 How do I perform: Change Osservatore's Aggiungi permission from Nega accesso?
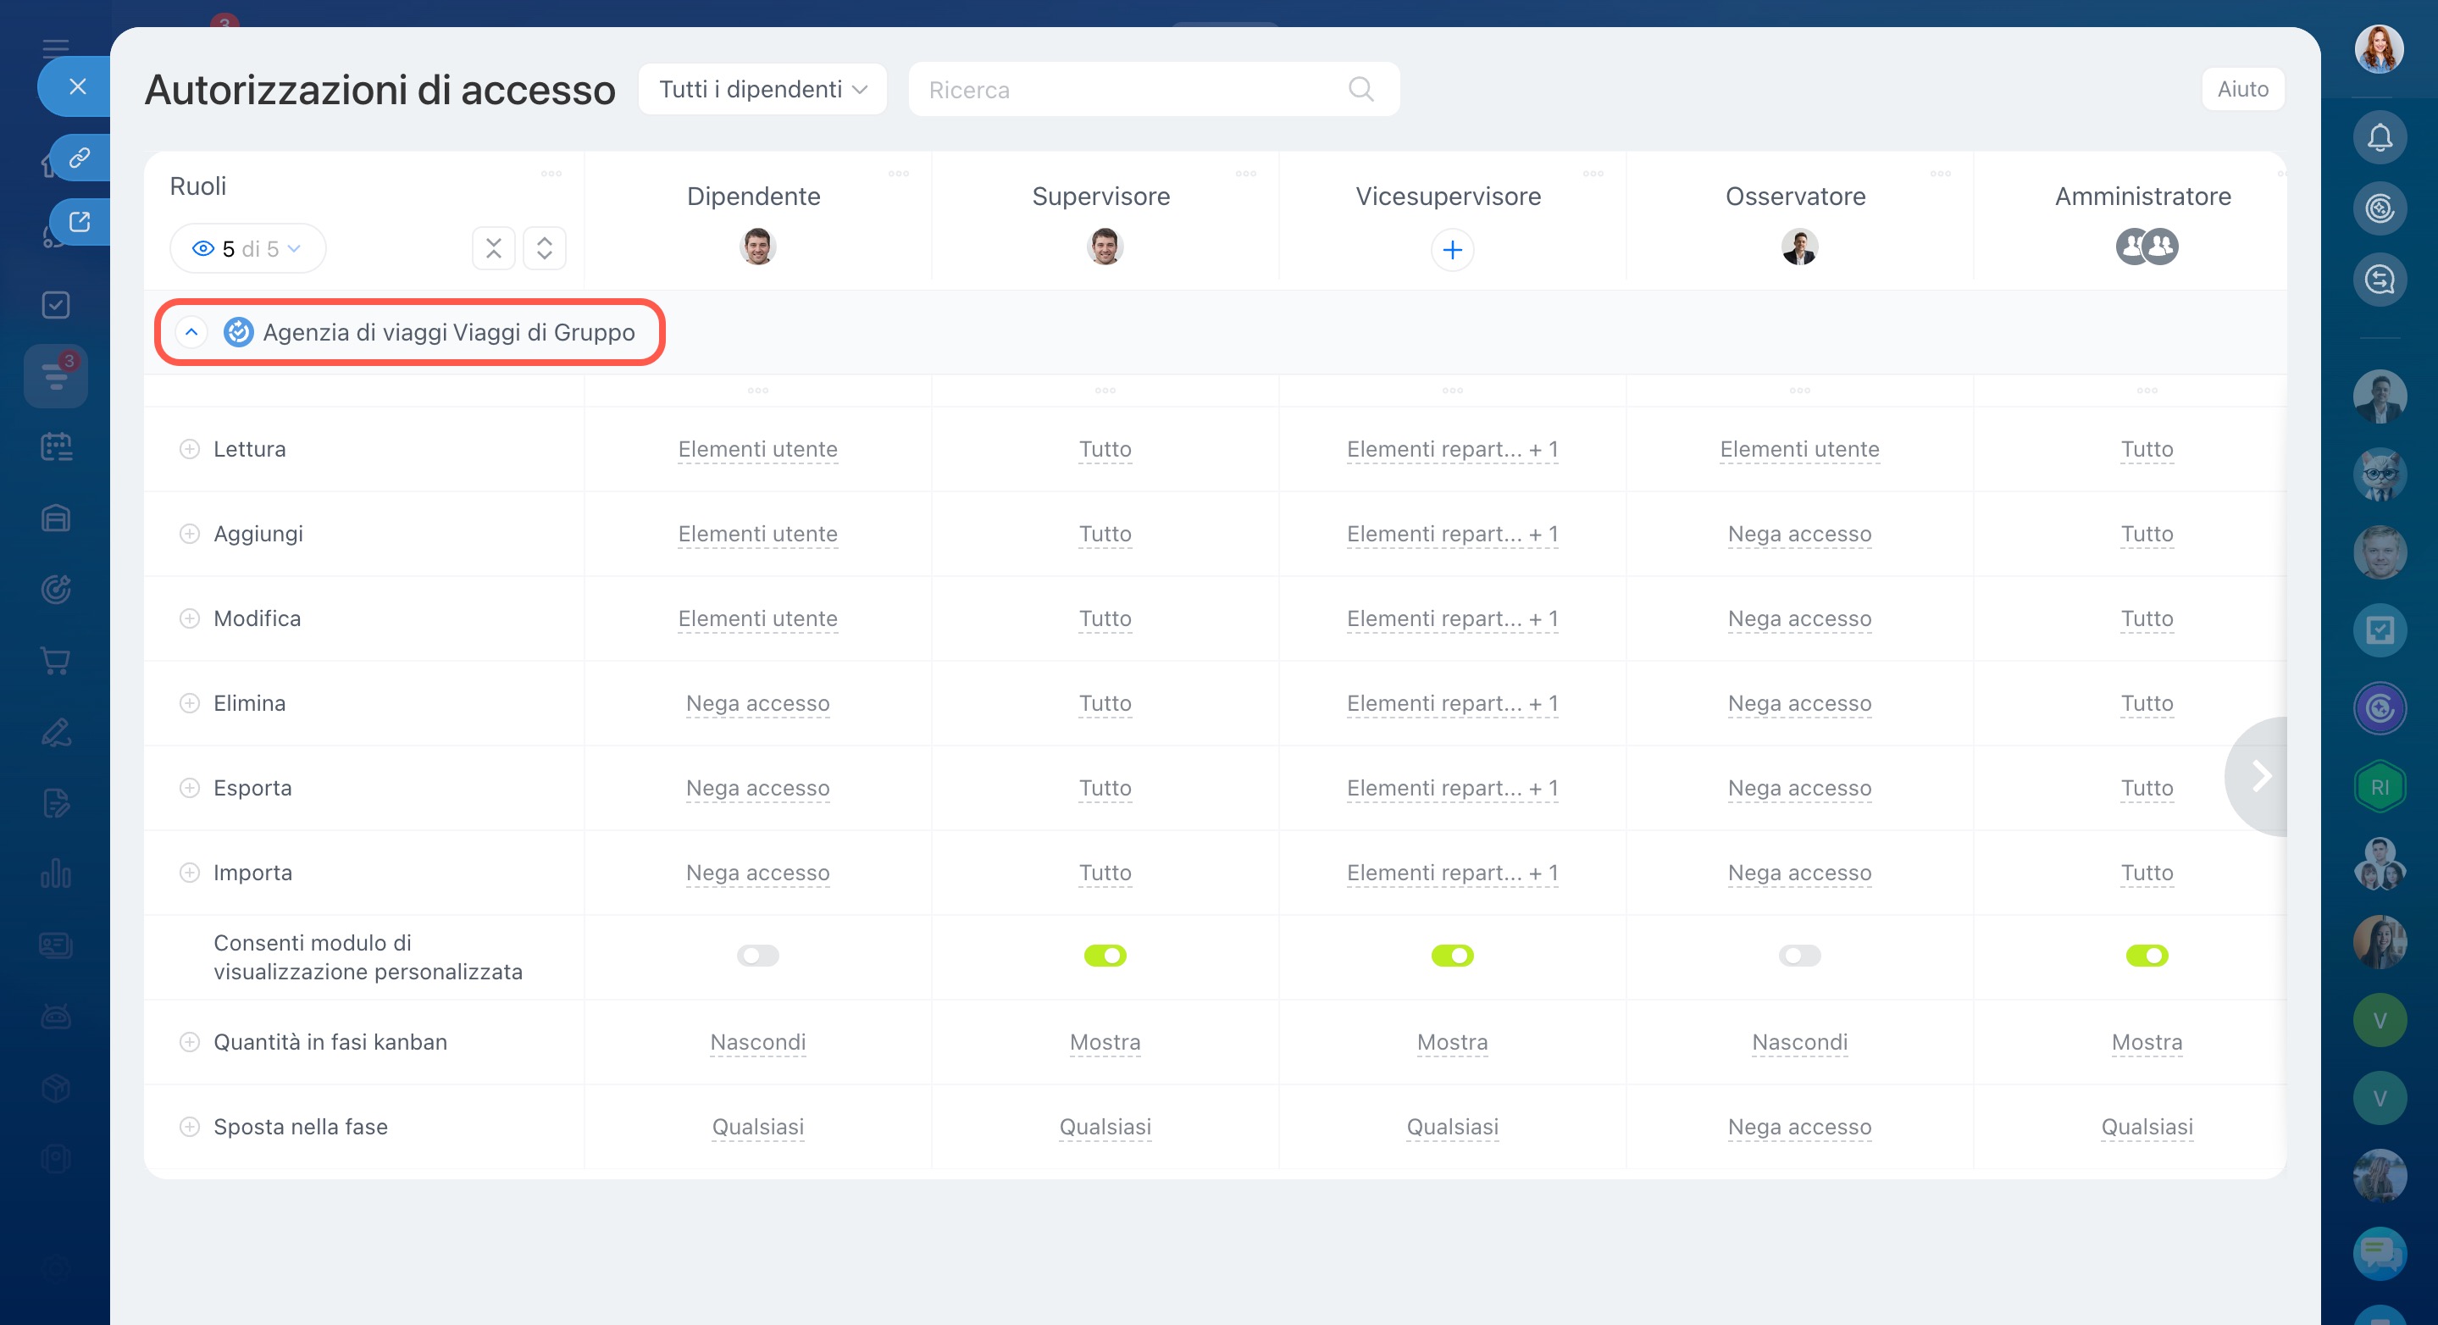(x=1798, y=535)
